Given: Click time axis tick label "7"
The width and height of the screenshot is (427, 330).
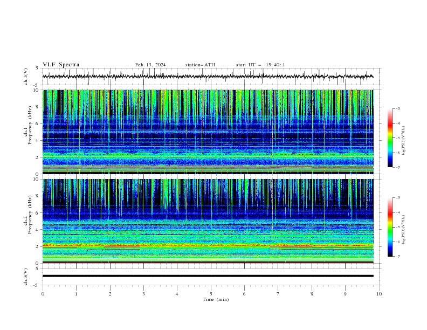Looking at the screenshot, I should (278, 294).
